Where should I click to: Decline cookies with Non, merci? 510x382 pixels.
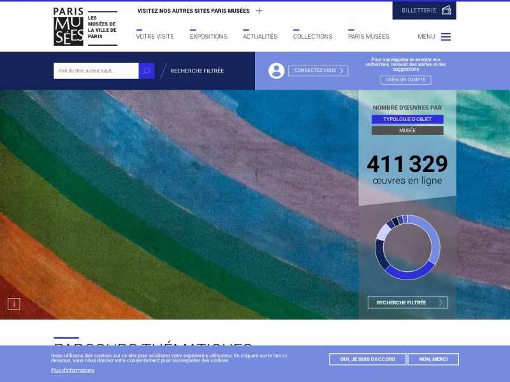click(433, 359)
